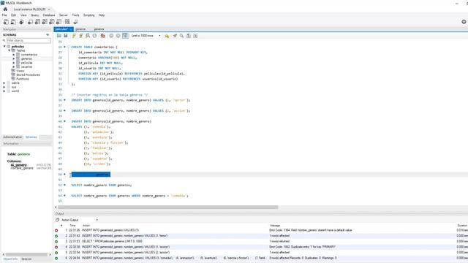
Task: Expand the comentarios table node
Action: [14, 55]
